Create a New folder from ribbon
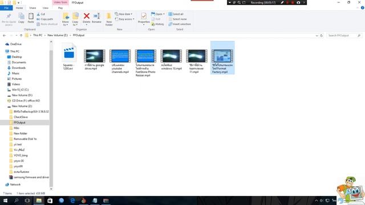 pos(109,19)
